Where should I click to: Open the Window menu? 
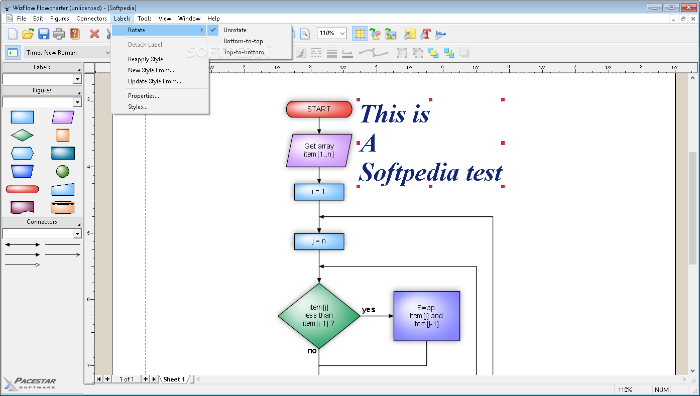click(x=189, y=19)
